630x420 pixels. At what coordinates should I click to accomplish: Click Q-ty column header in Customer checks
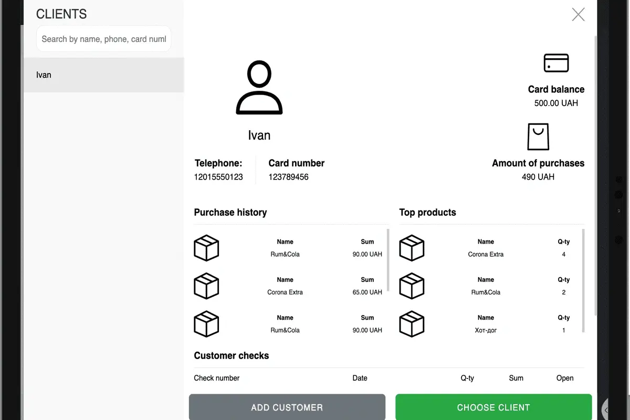click(467, 378)
